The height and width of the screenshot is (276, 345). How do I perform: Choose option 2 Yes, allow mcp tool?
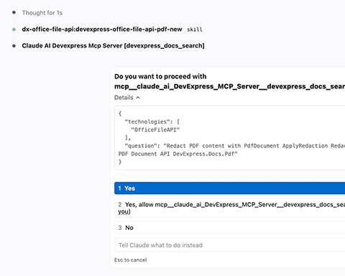click(229, 208)
